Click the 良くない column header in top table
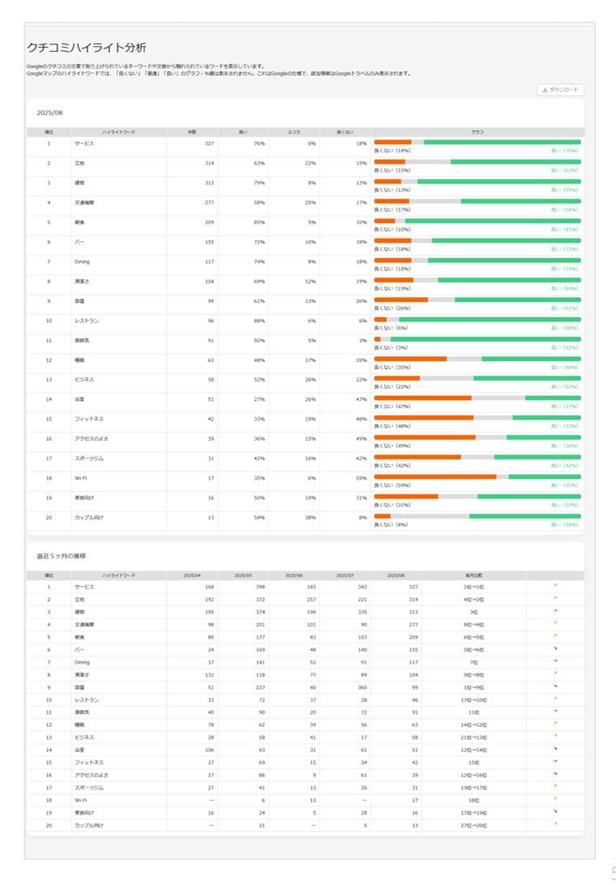The height and width of the screenshot is (885, 616). pos(345,131)
